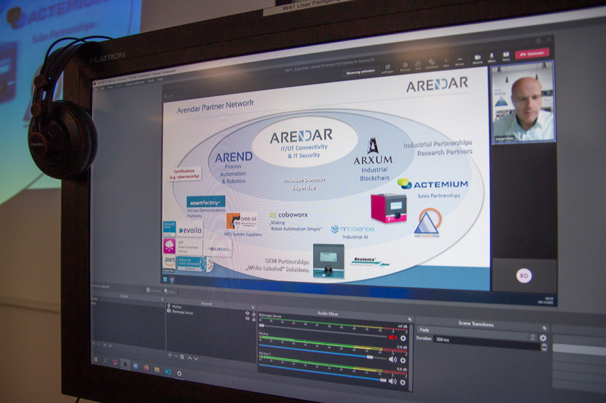The height and width of the screenshot is (403, 606).
Task: Open the OBS Scene Collection menu
Action: pyautogui.click(x=135, y=83)
